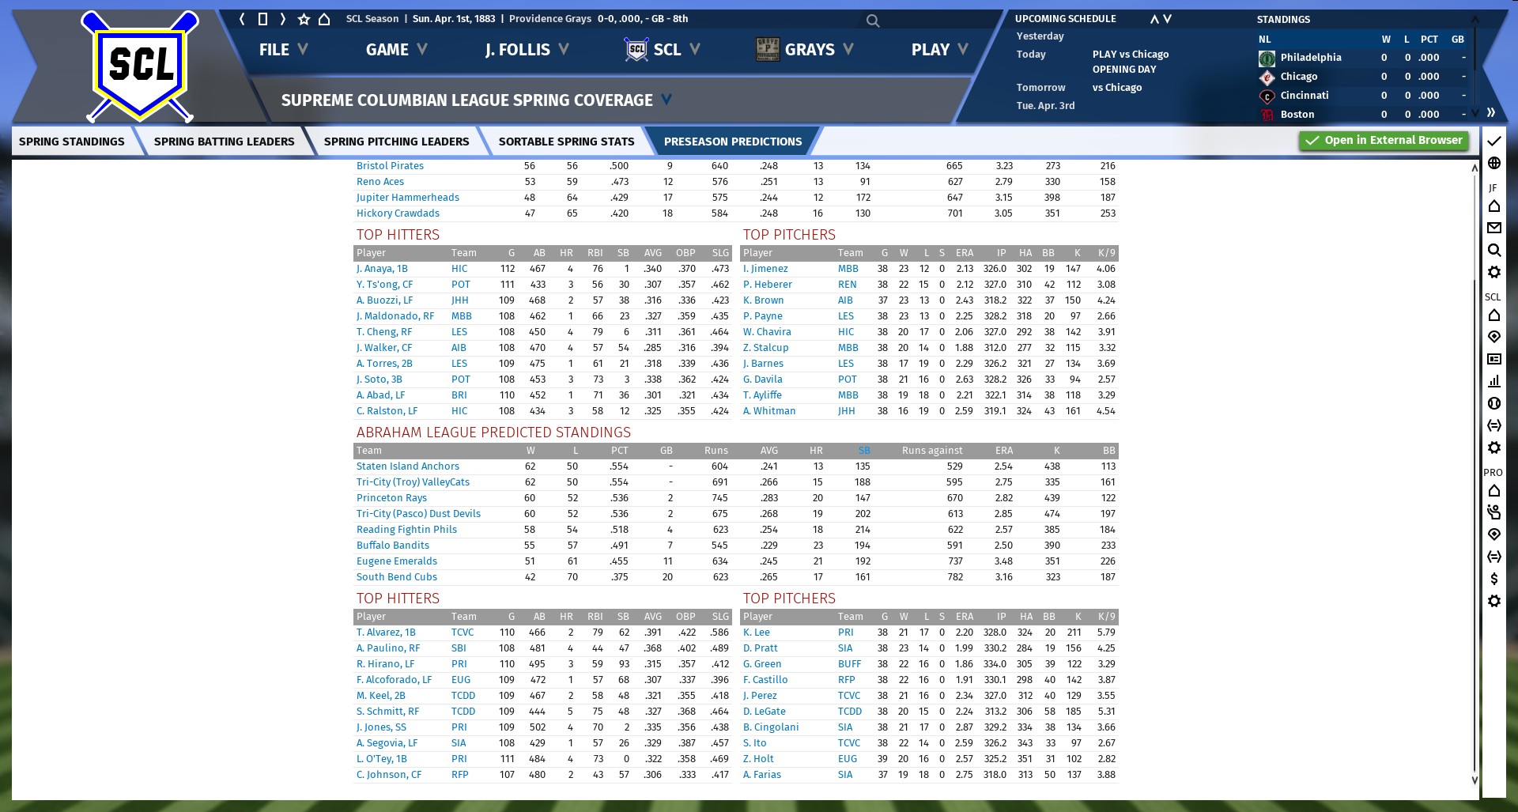Expand standings panel with double chevron

point(1490,112)
